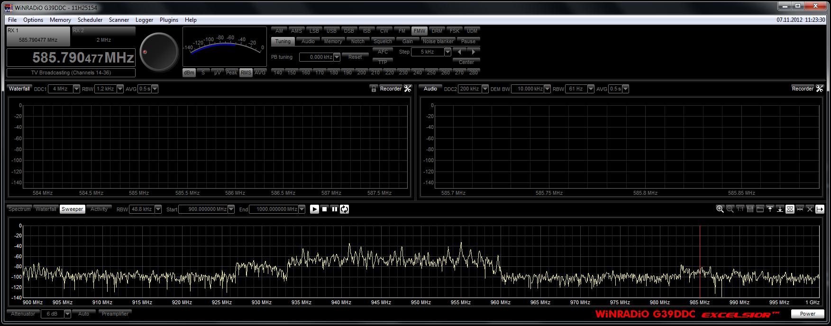Click the X icon in sweeper toolbar

point(810,209)
